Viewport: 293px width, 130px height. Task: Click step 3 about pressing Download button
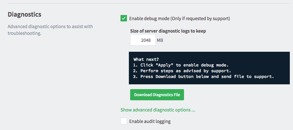204,77
